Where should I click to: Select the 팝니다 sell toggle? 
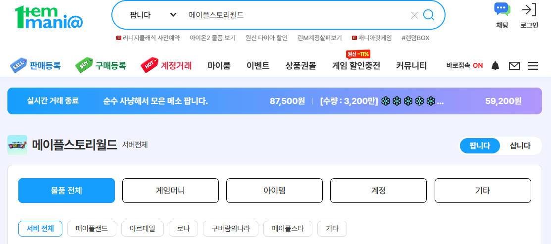[480, 146]
